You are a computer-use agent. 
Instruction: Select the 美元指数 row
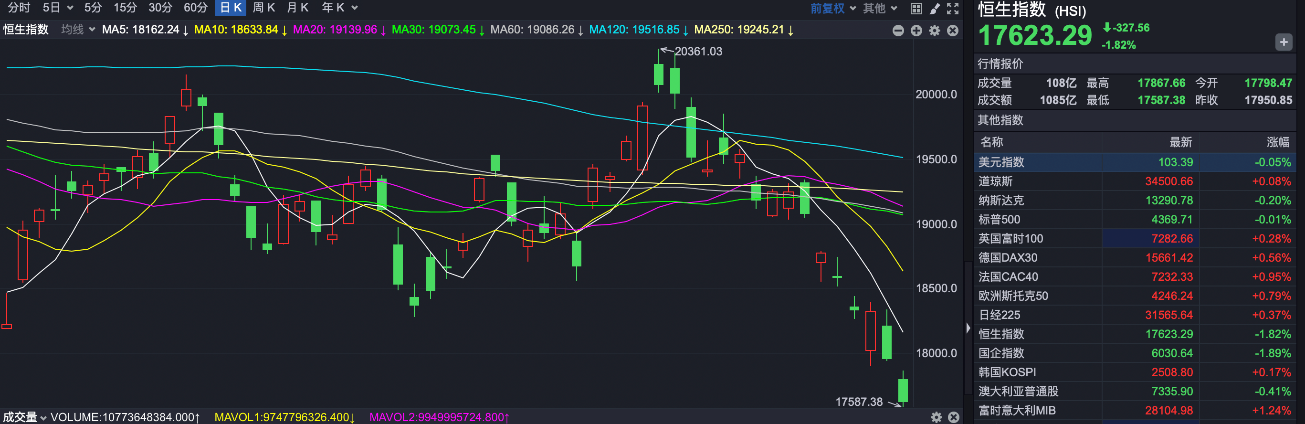pos(1135,162)
